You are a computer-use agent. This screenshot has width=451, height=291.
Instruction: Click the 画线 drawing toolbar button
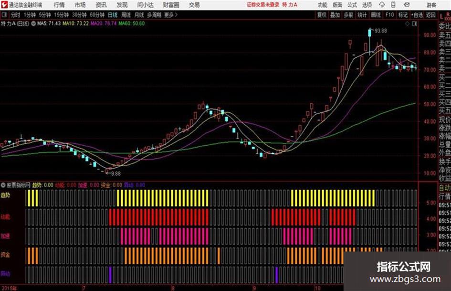376,15
